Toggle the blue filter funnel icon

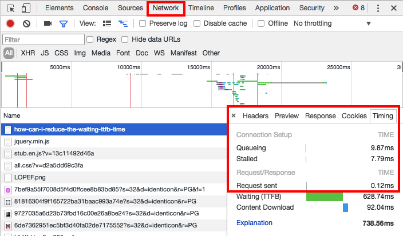64,24
